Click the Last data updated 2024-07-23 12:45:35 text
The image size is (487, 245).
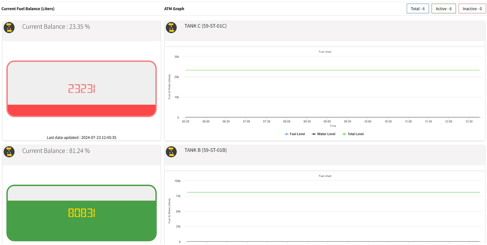[x=82, y=138]
